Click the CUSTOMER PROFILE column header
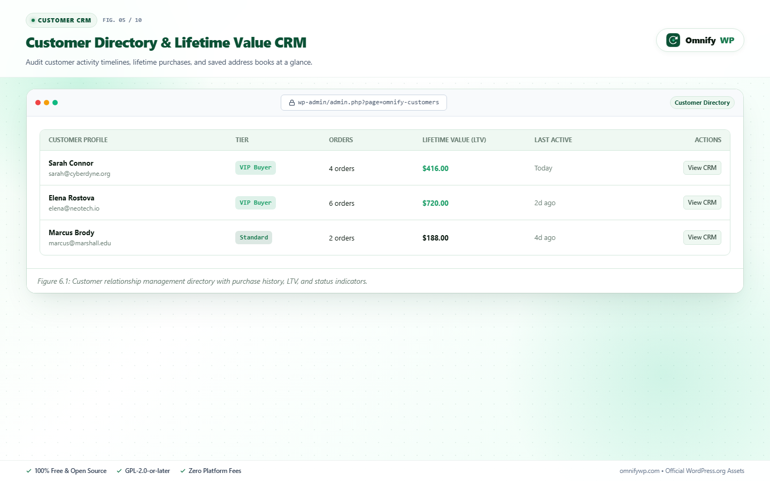 [78, 140]
